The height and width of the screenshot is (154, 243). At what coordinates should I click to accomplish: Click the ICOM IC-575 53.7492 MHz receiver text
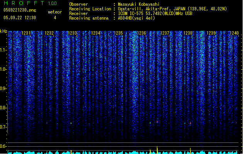pos(155,13)
